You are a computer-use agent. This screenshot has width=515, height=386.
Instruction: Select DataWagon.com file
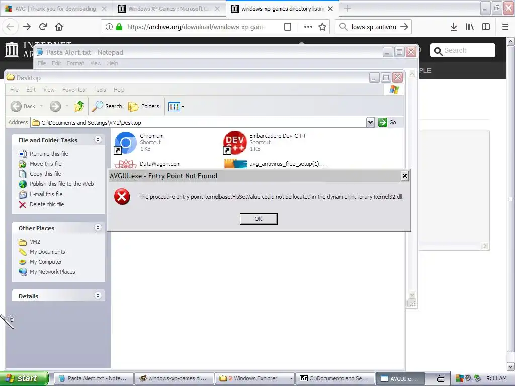point(160,164)
